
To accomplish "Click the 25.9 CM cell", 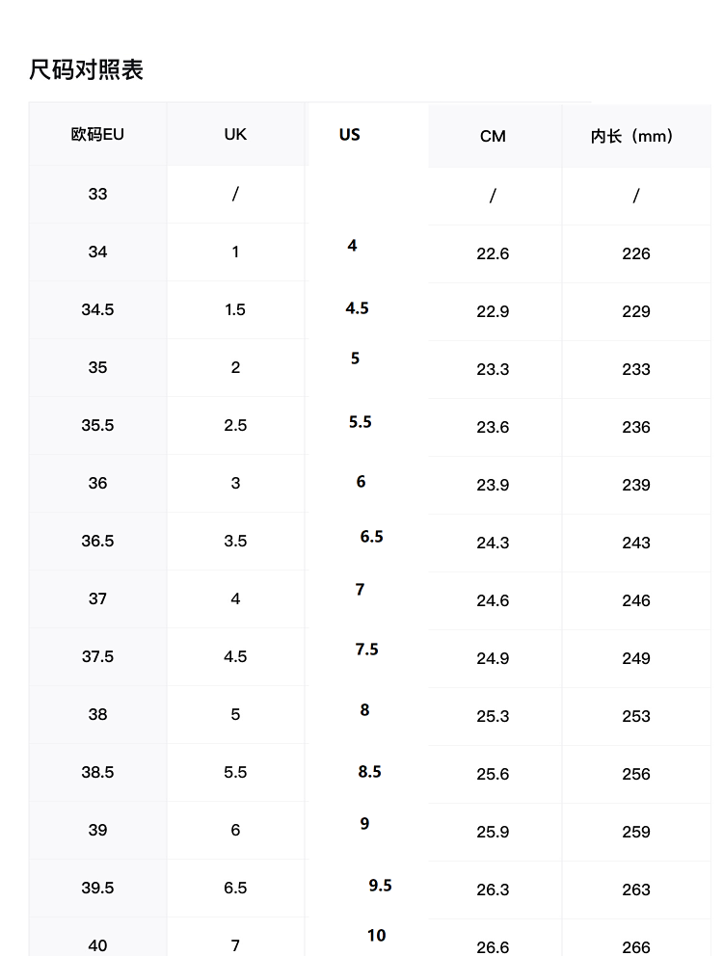I will click(x=493, y=832).
